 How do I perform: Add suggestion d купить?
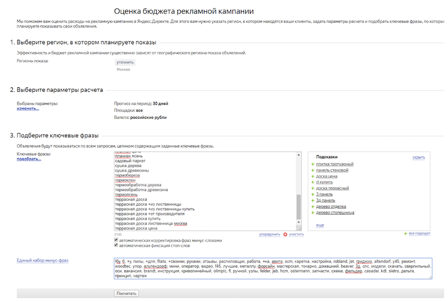324,182
